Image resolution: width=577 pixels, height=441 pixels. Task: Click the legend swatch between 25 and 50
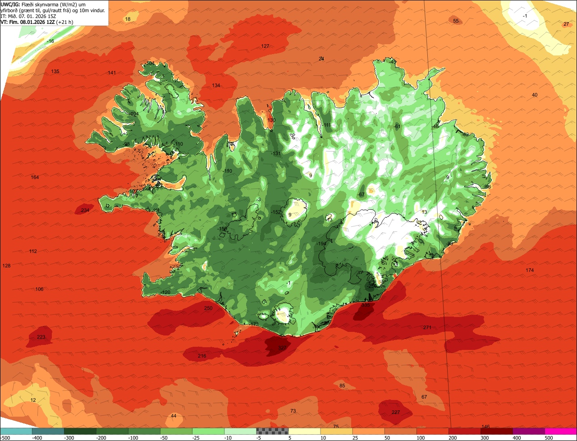point(368,431)
